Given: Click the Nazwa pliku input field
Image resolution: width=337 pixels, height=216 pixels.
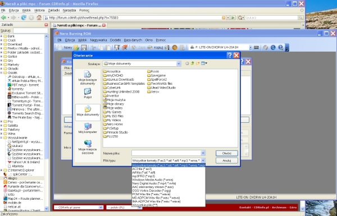Looking at the screenshot, I should coord(166,153).
